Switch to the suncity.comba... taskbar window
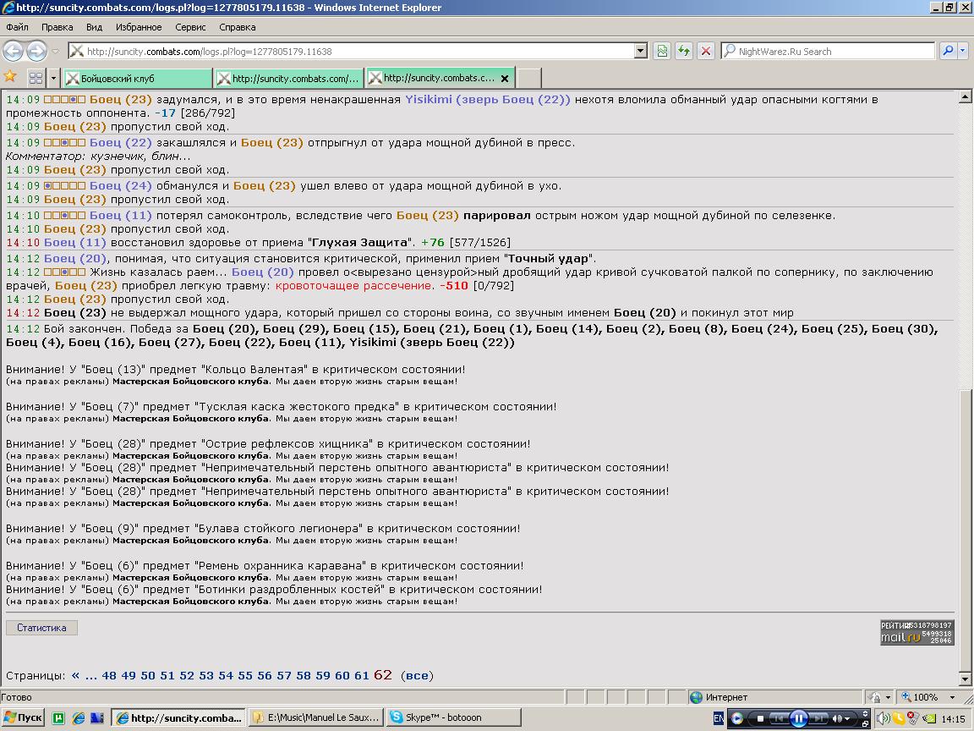 pos(179,718)
